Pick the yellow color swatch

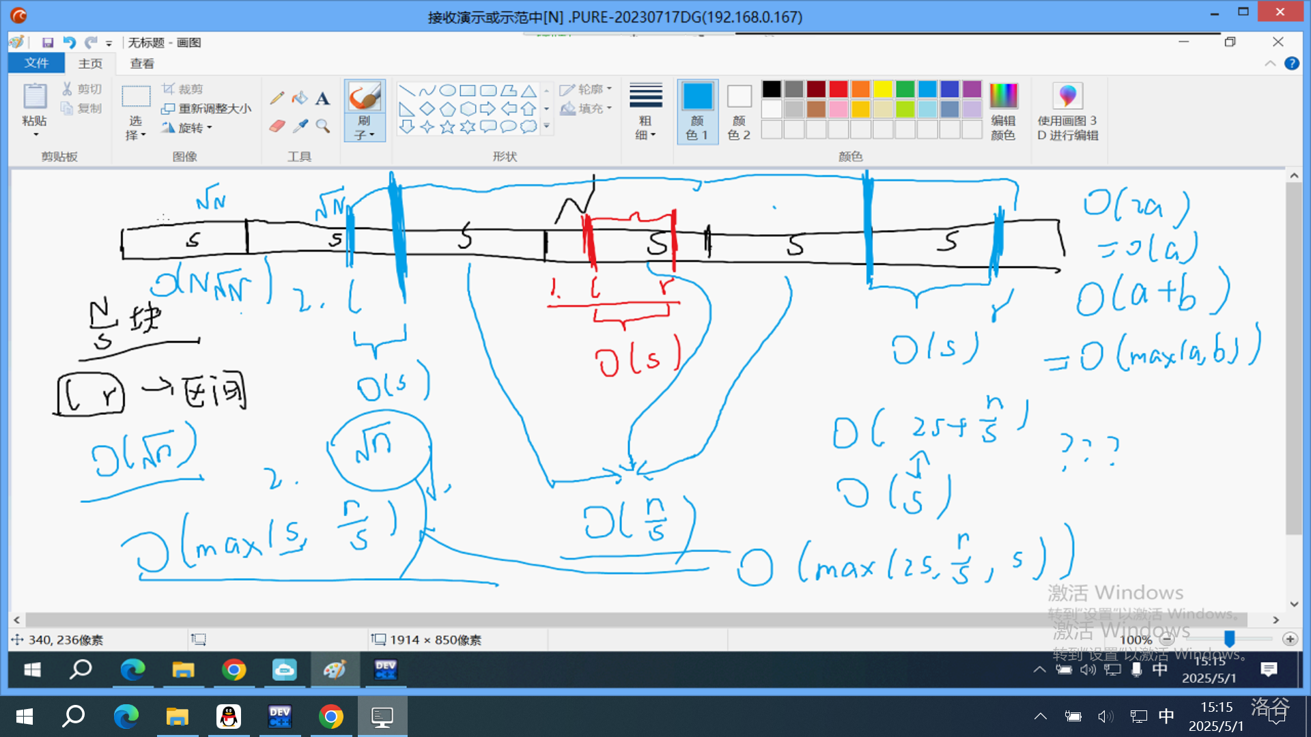coord(883,89)
